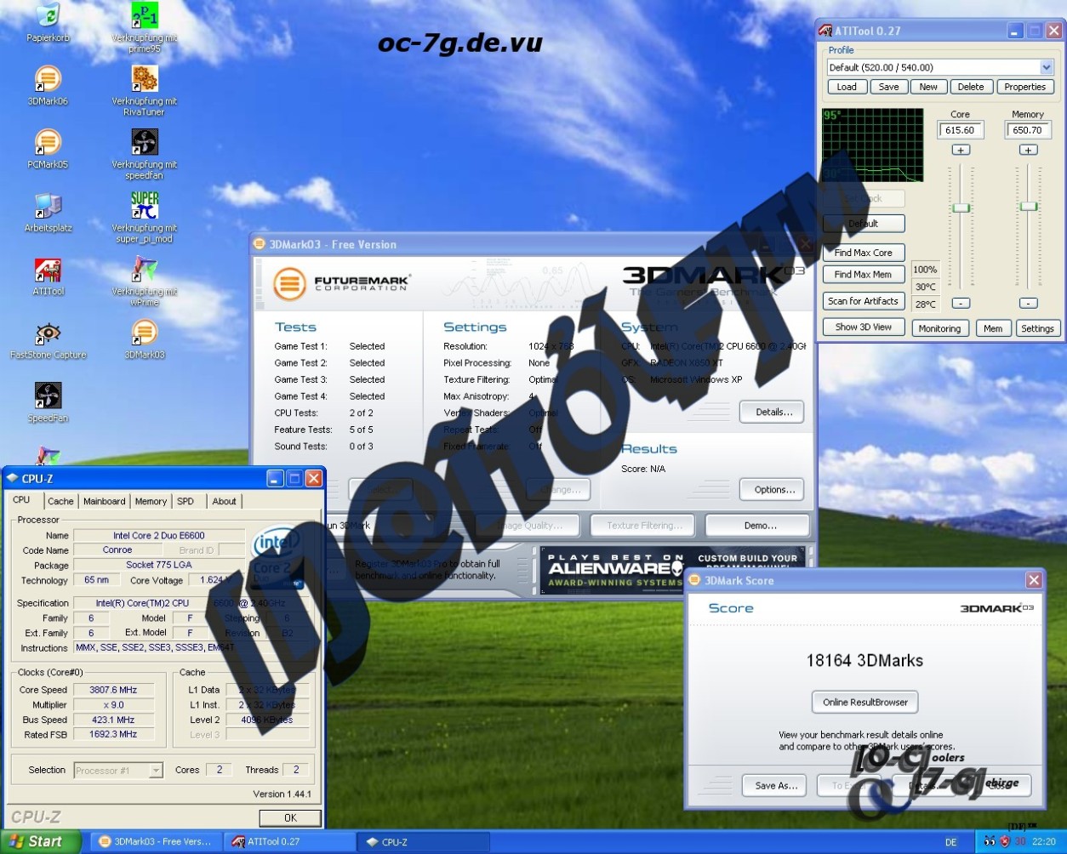Select the prime95 shortcut icon
1067x854 pixels.
coord(145,15)
